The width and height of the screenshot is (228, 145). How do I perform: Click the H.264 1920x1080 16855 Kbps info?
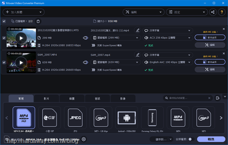point(61,45)
